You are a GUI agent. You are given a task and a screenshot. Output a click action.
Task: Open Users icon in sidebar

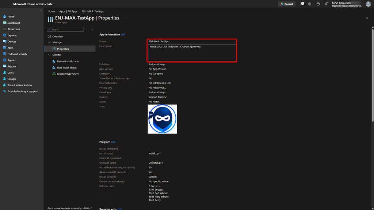(x=4, y=73)
